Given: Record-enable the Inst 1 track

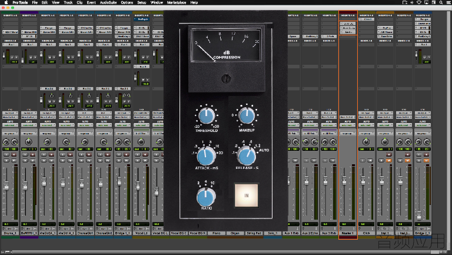Looking at the screenshot, I should 389,155.
